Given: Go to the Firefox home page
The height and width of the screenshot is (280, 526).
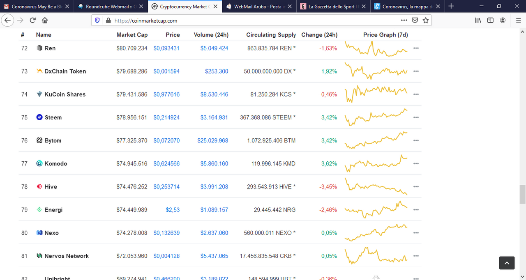Looking at the screenshot, I should (x=45, y=20).
